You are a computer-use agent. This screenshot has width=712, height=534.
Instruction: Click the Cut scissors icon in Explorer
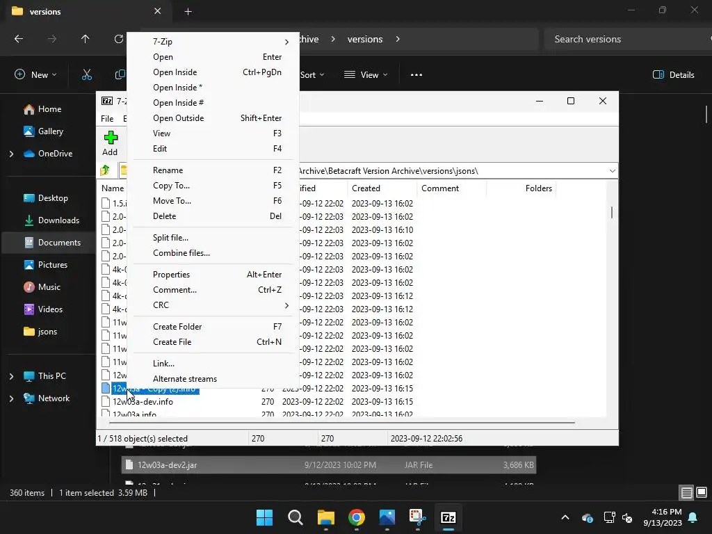tap(87, 75)
